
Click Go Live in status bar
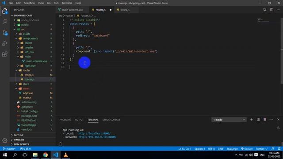point(247,149)
